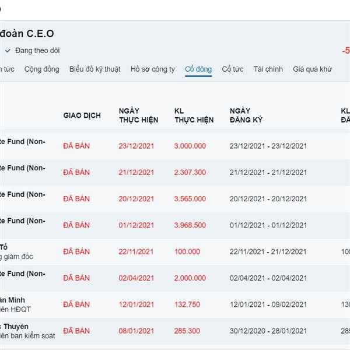Go to the 'Cổ tức' tab
The image size is (350, 350).
click(233, 69)
